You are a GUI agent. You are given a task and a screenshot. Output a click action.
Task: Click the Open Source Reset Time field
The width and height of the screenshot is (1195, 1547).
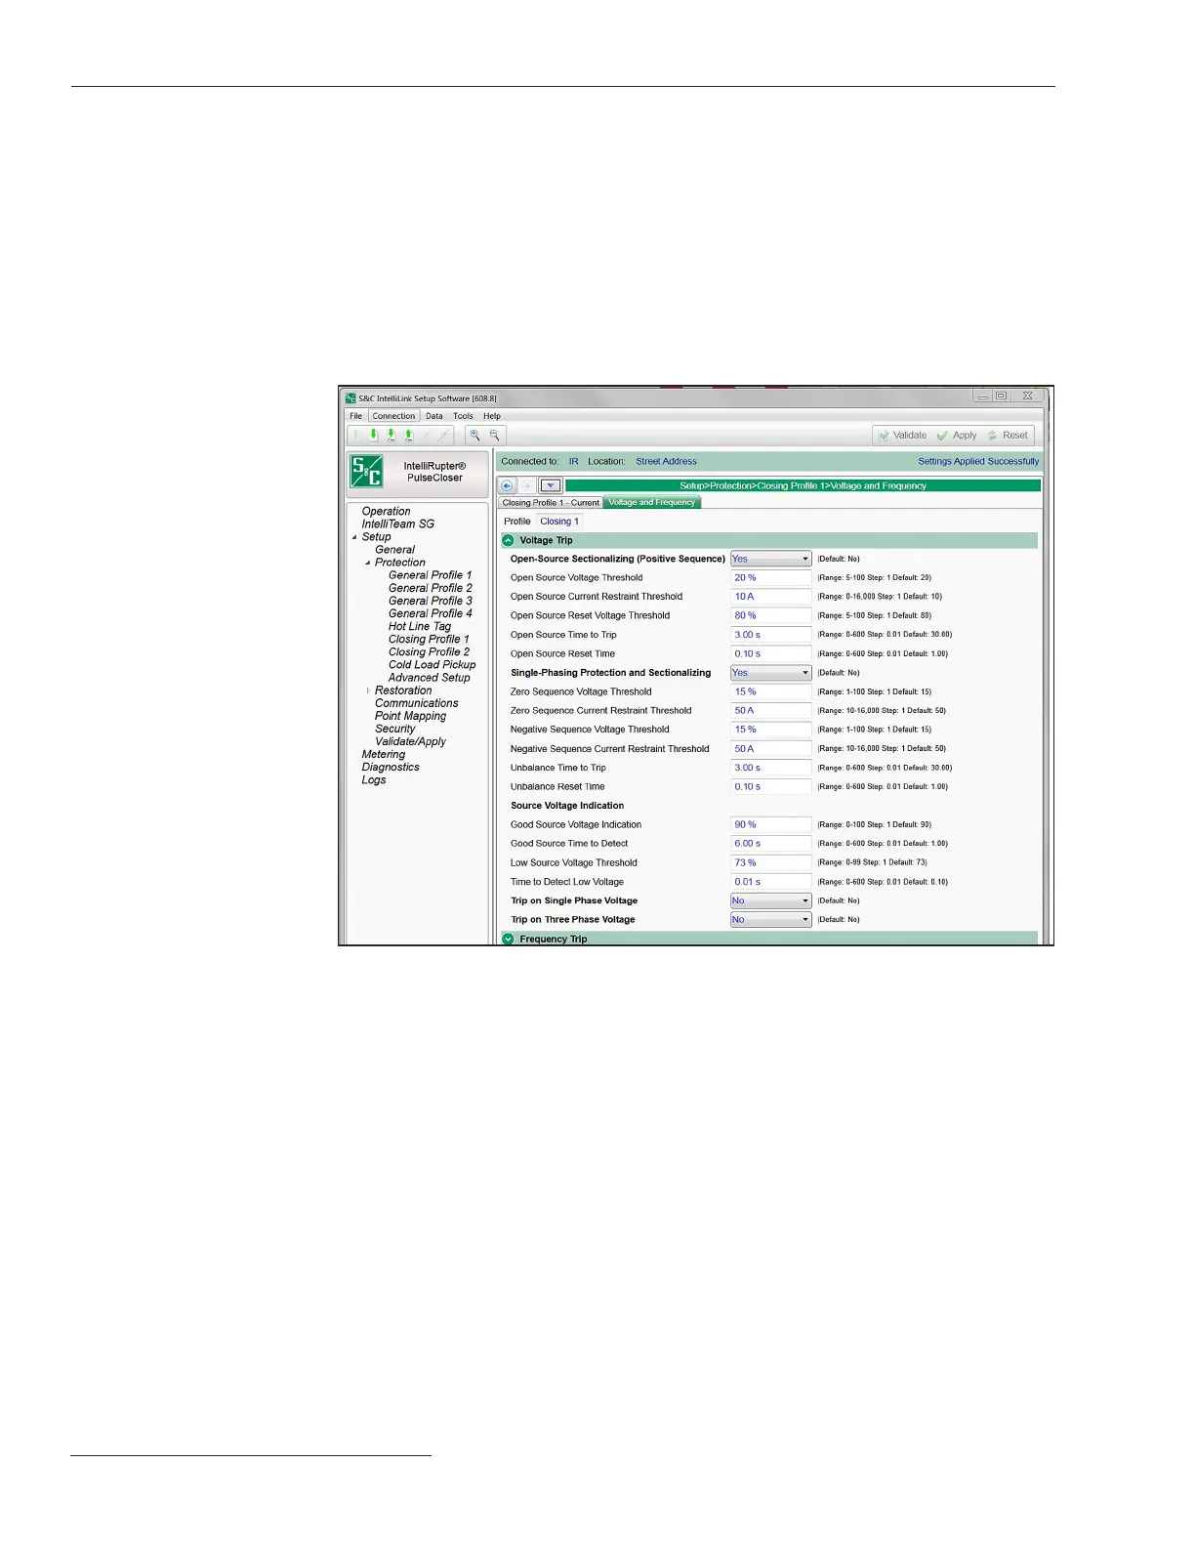coord(771,654)
